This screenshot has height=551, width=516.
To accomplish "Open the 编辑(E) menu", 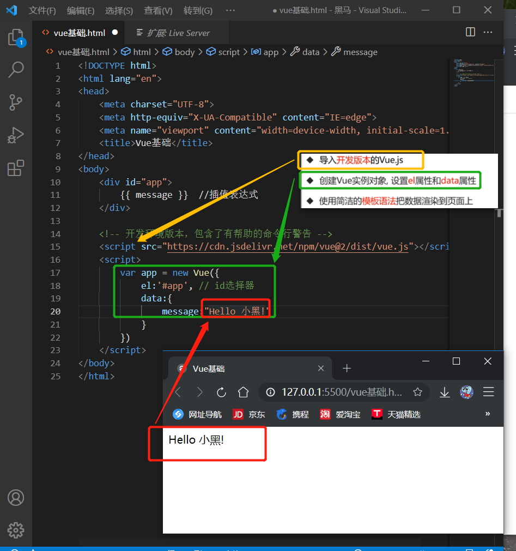I will pyautogui.click(x=81, y=10).
